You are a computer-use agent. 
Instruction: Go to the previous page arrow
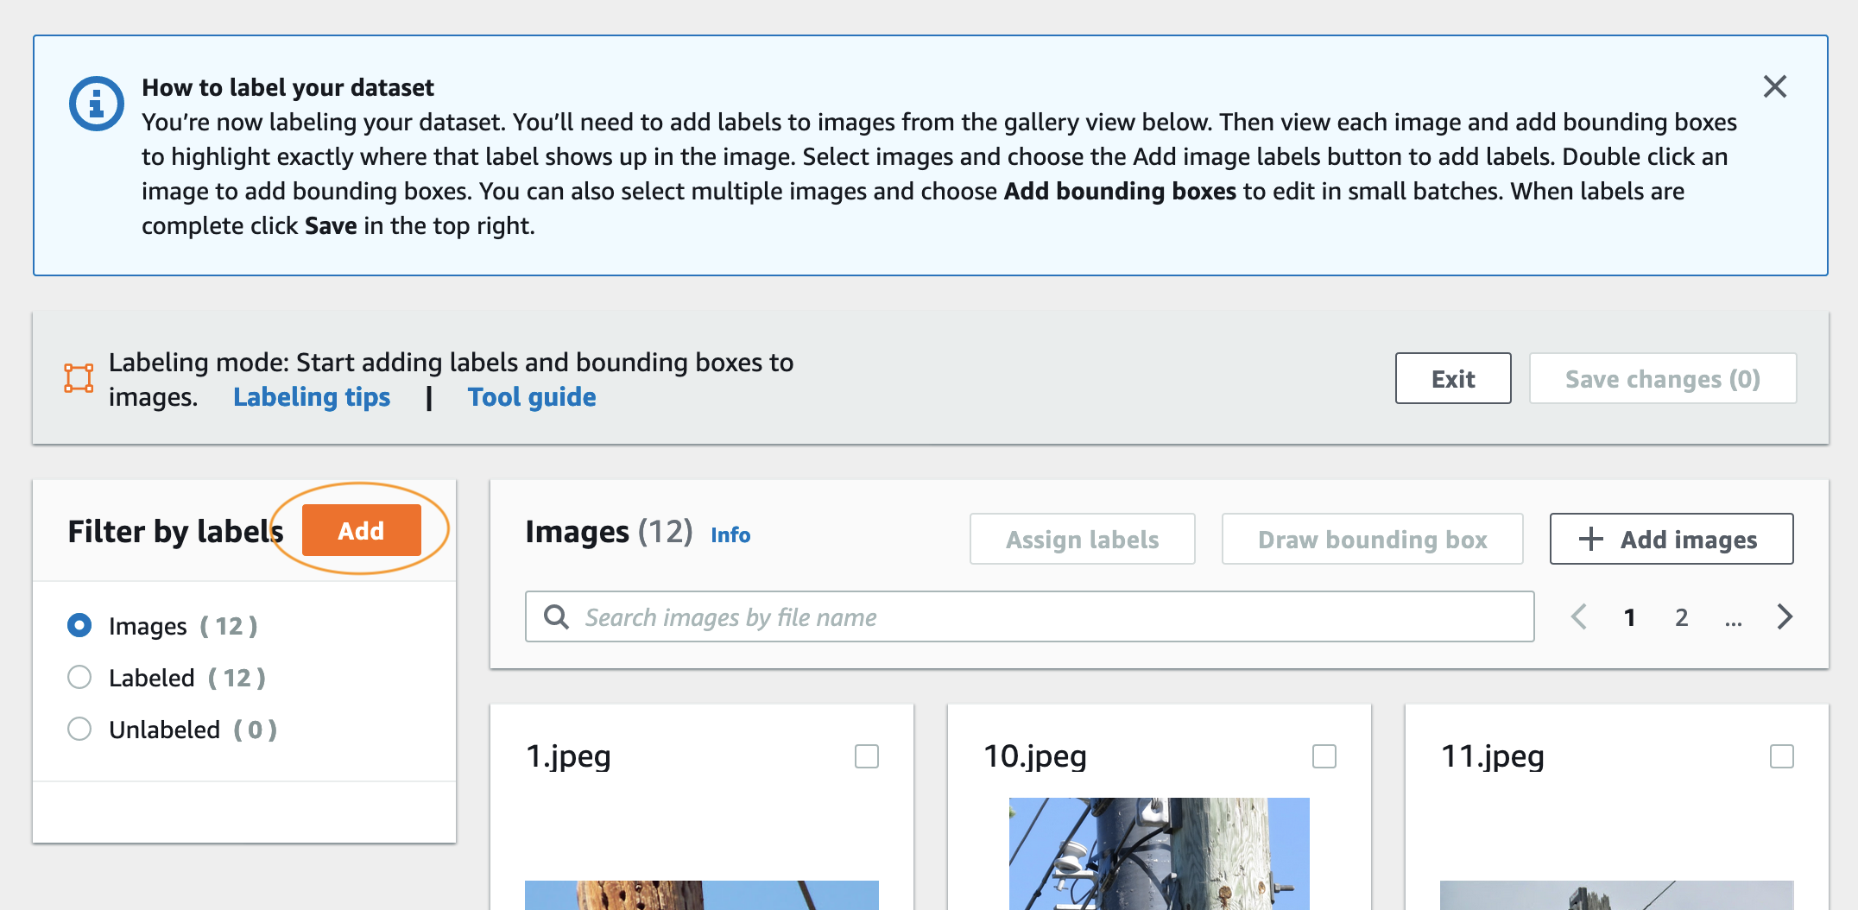tap(1579, 616)
